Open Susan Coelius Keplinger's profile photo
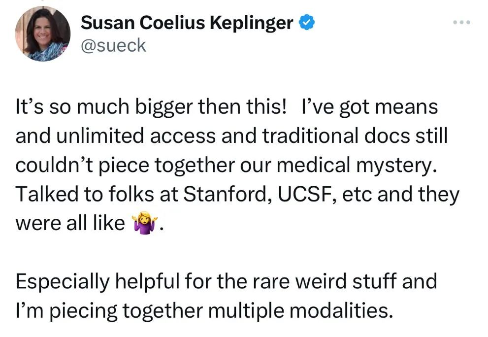 click(43, 34)
